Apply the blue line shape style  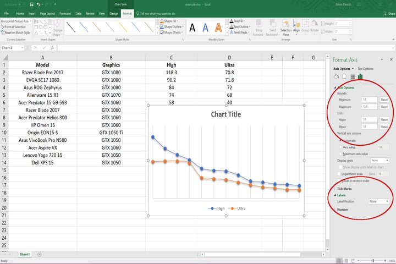pos(84,27)
